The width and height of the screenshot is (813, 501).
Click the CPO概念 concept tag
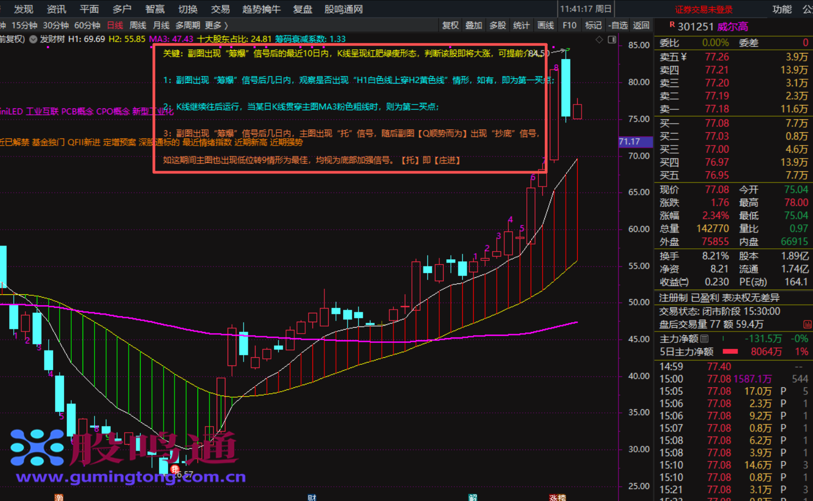(113, 112)
